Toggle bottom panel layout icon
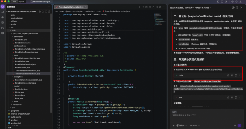246x129 pixels. coord(222,2)
